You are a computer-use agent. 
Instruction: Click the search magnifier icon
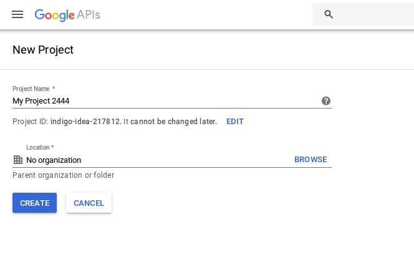tap(329, 14)
